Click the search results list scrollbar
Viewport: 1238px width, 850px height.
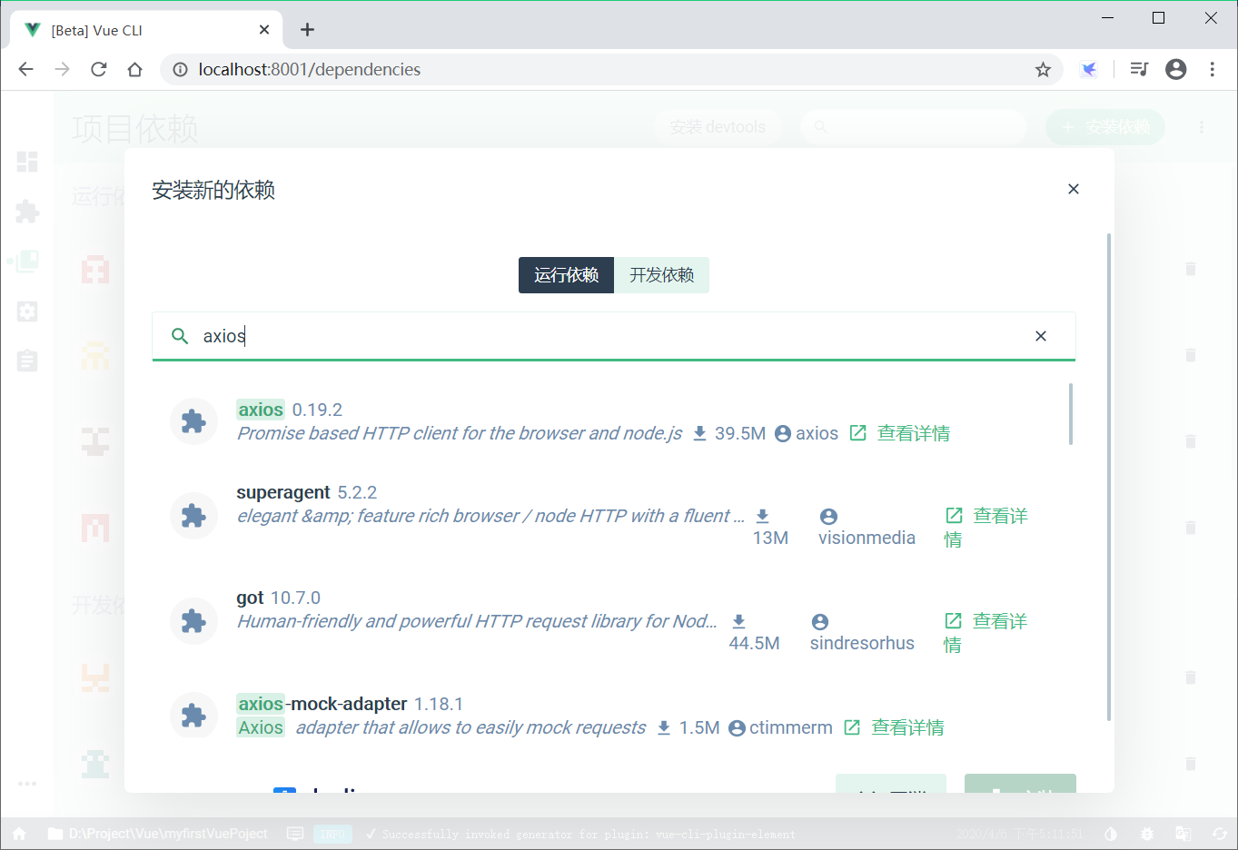point(1071,414)
